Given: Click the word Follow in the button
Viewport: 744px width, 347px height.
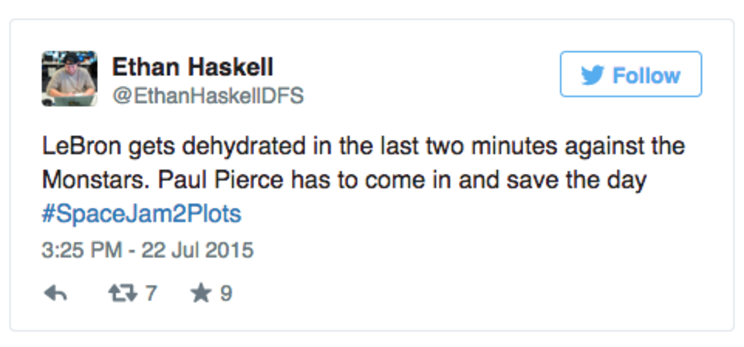Looking at the screenshot, I should (x=647, y=75).
